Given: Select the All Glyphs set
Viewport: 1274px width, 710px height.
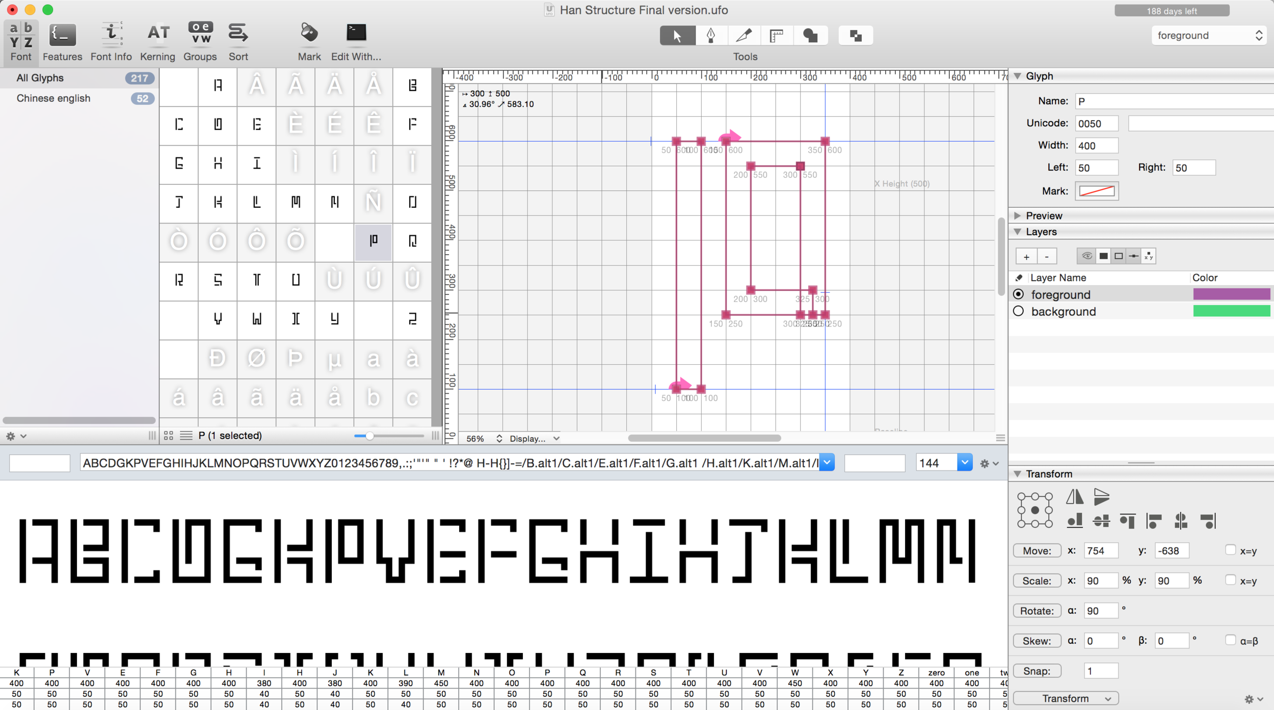Looking at the screenshot, I should pos(79,78).
